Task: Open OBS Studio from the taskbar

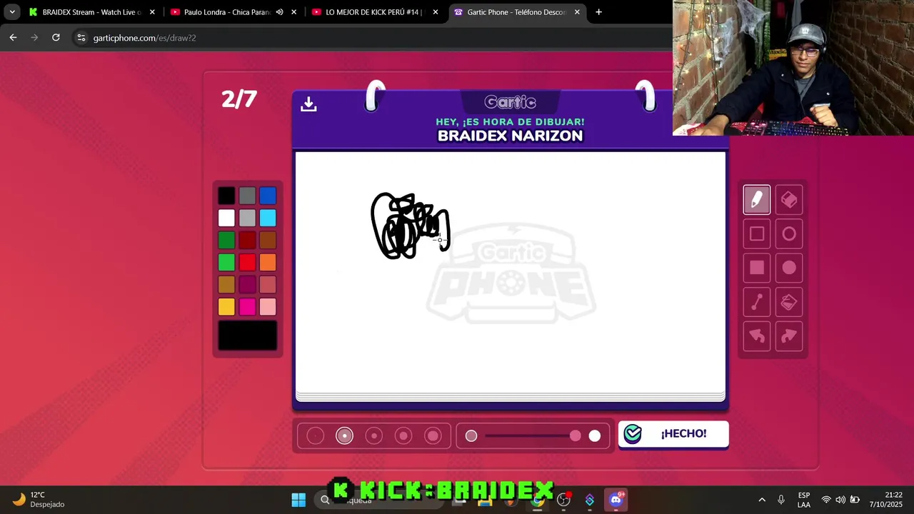Action: tap(563, 500)
